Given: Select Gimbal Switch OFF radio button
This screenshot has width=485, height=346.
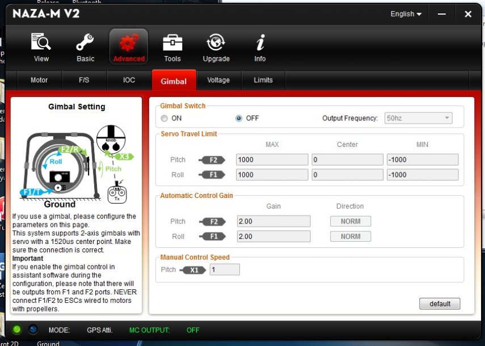Looking at the screenshot, I should pos(239,119).
